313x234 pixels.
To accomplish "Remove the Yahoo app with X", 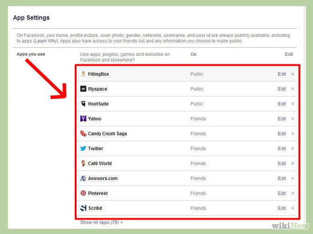I will coord(293,119).
